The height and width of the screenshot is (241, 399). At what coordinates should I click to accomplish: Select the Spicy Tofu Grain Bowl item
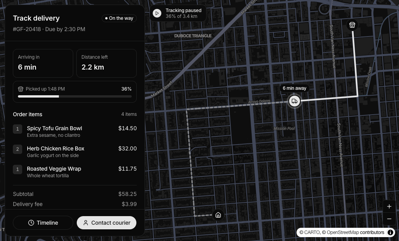click(75, 131)
